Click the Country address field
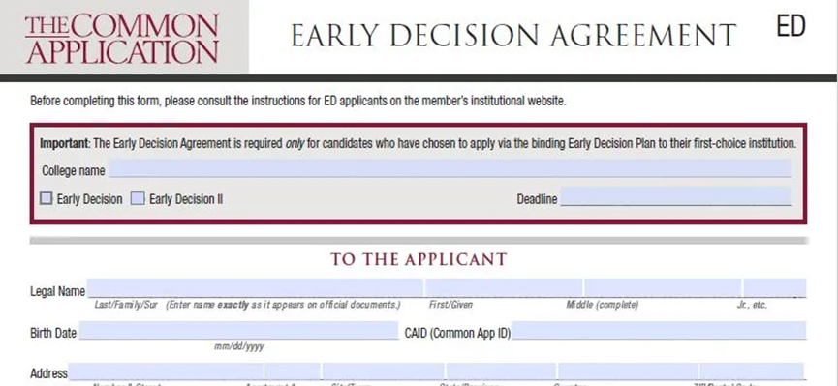The image size is (838, 386). [628, 371]
